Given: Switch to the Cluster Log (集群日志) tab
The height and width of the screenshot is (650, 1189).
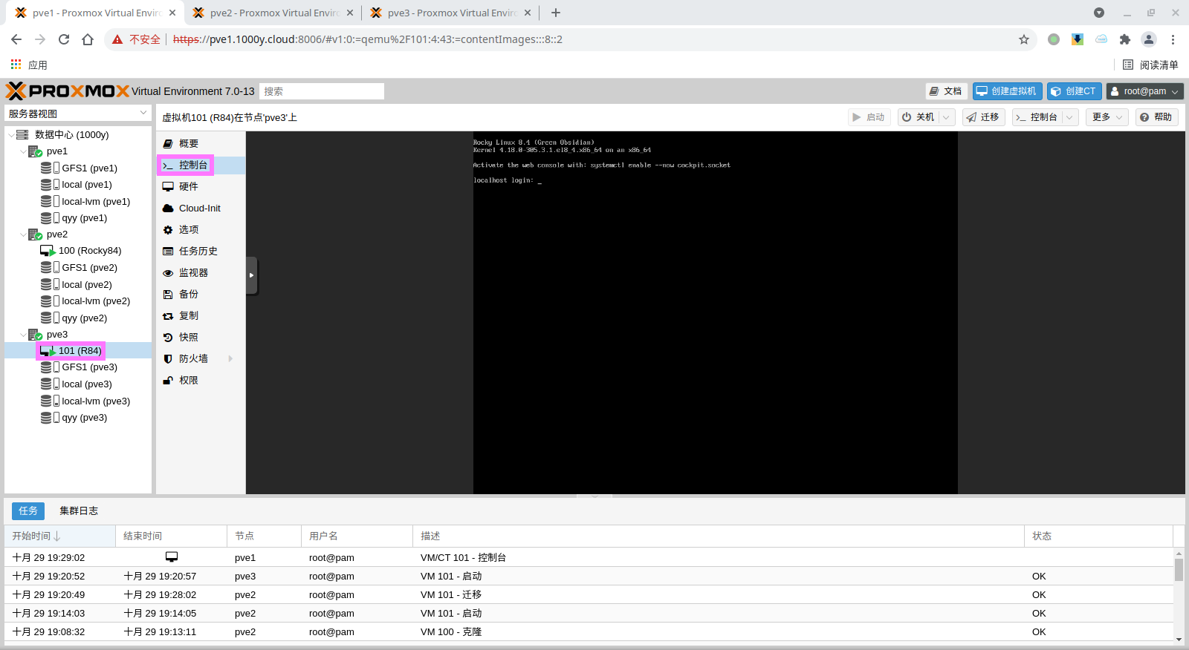Looking at the screenshot, I should point(79,511).
